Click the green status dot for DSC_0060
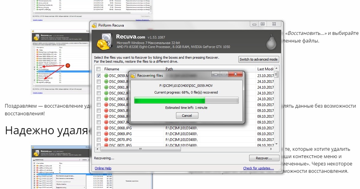Screen dimensions: 360x189 coord(107,82)
